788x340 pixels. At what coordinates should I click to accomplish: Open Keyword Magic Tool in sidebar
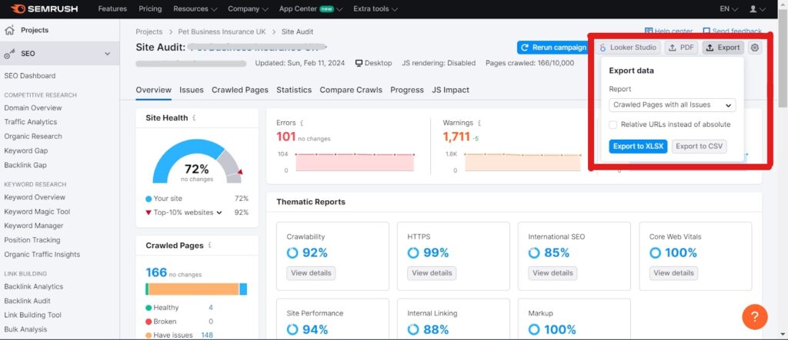tap(37, 212)
